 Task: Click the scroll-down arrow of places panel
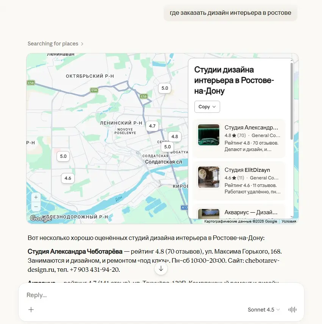coord(292,217)
